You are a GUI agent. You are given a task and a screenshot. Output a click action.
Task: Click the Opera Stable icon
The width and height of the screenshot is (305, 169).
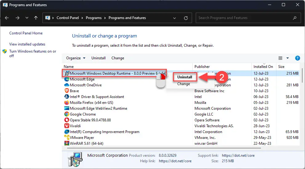pos(67,120)
